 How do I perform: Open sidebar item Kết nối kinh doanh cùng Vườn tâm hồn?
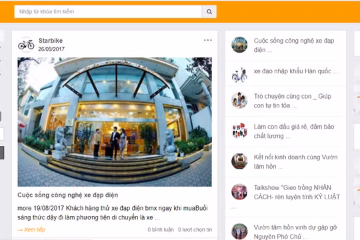click(296, 162)
